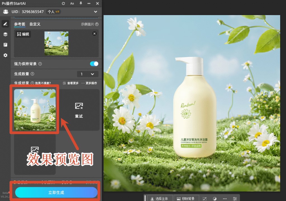The image size is (286, 201).
Task: Click the Aa font size icon
Action: (72, 3)
